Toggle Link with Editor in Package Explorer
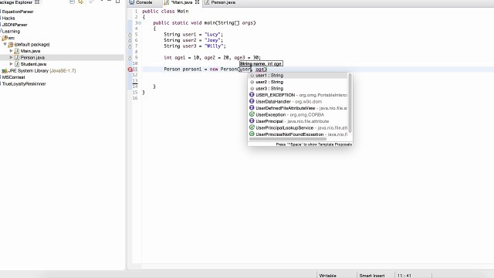 pos(81,2)
